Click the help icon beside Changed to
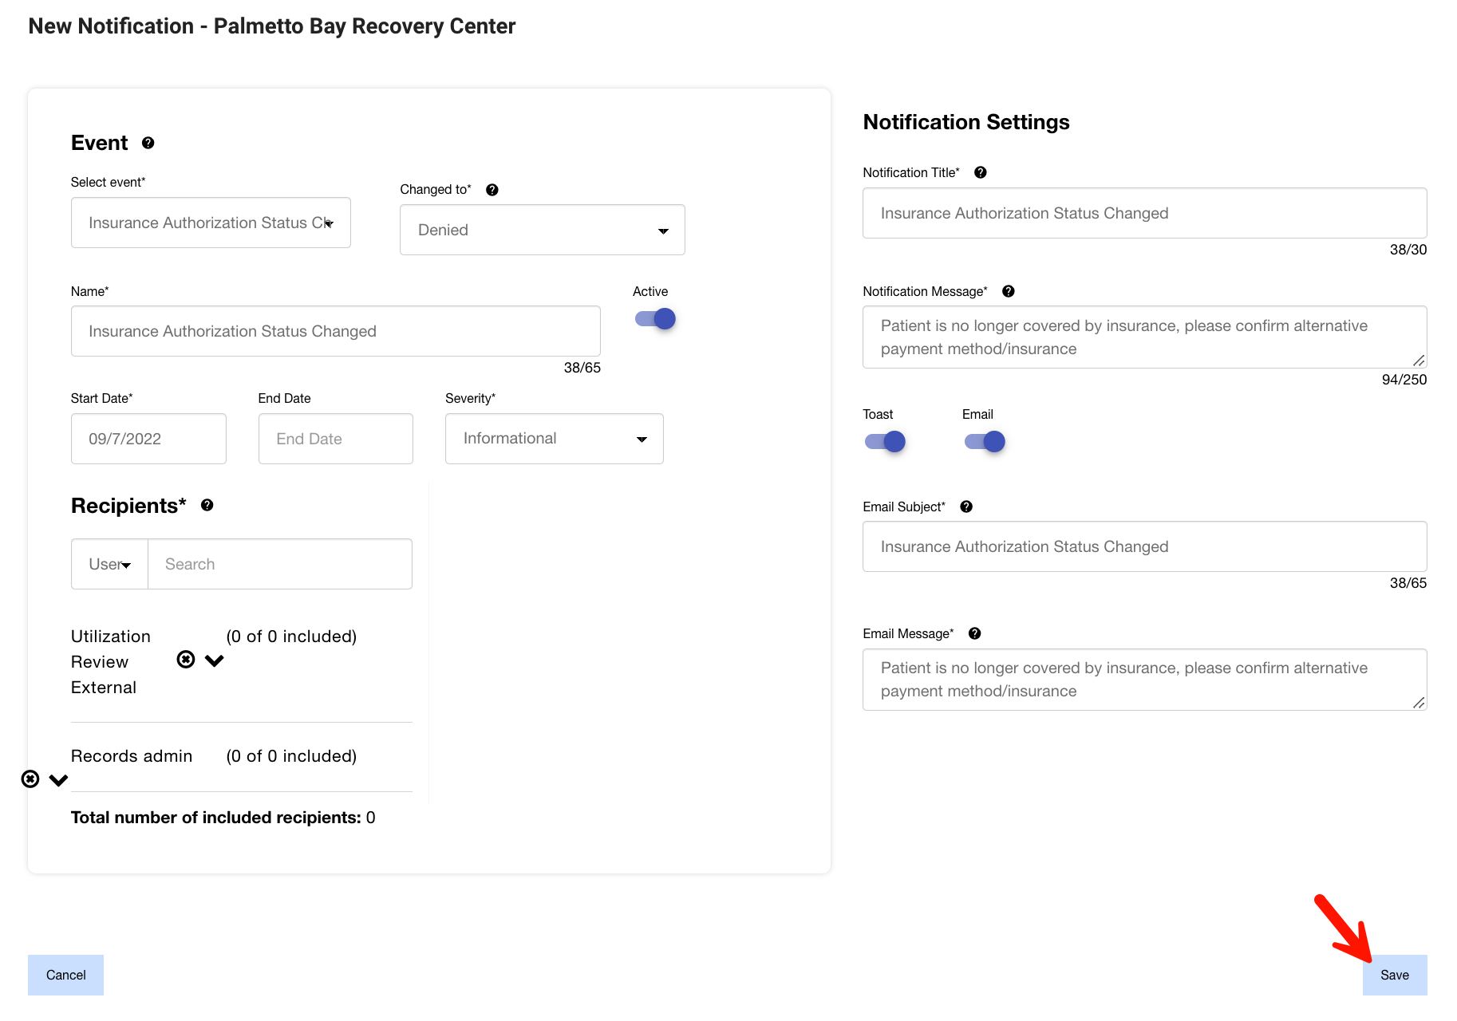 coord(492,190)
